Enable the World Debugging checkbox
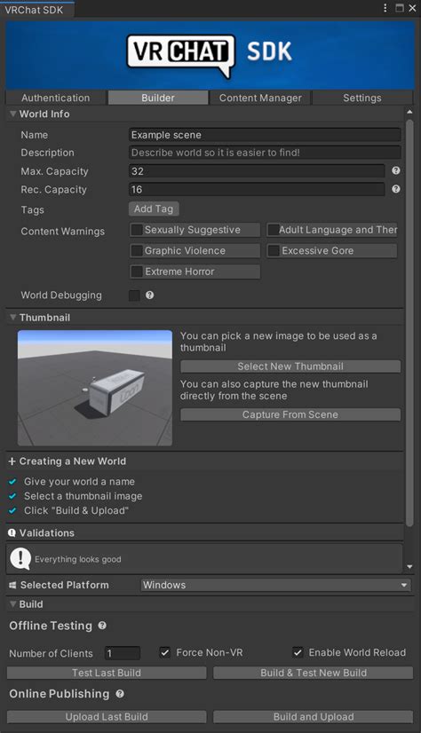 (x=134, y=295)
